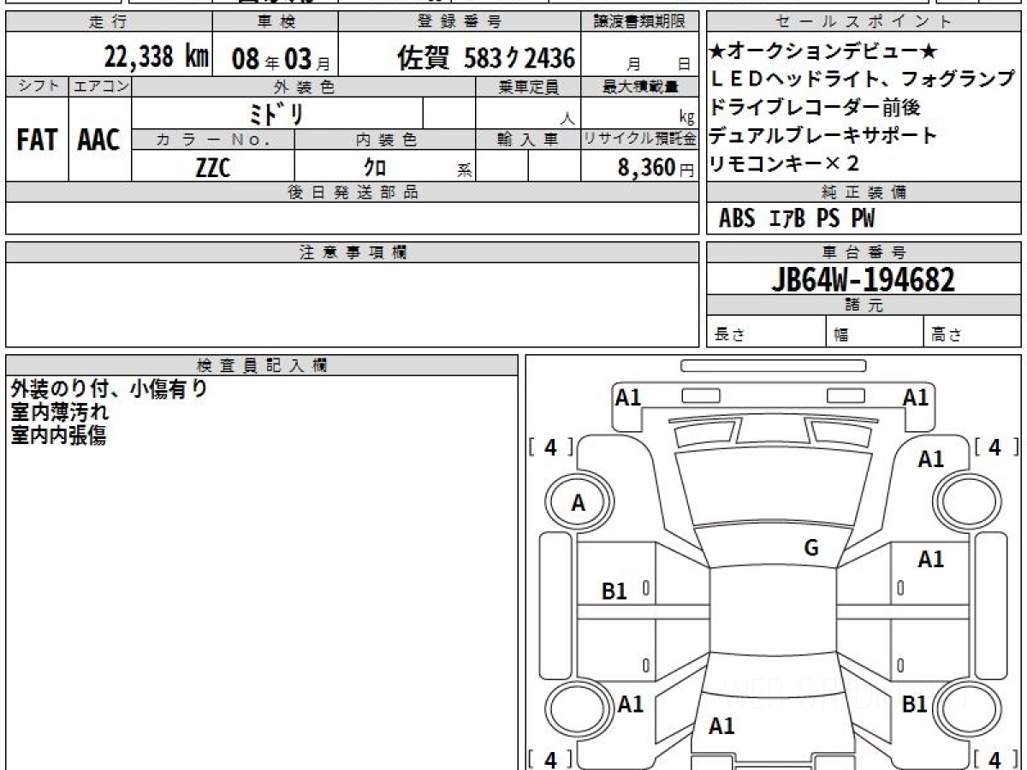Click the デュアルブレーキサポート line
This screenshot has width=1027, height=770.
click(x=823, y=135)
